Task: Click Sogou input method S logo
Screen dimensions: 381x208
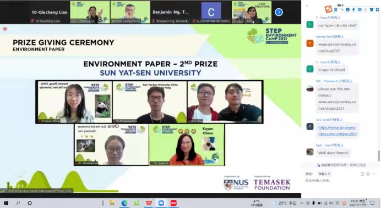Action: (x=329, y=9)
